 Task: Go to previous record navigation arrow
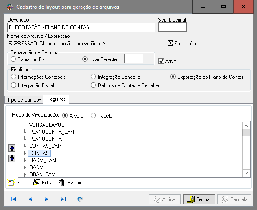point(30,199)
